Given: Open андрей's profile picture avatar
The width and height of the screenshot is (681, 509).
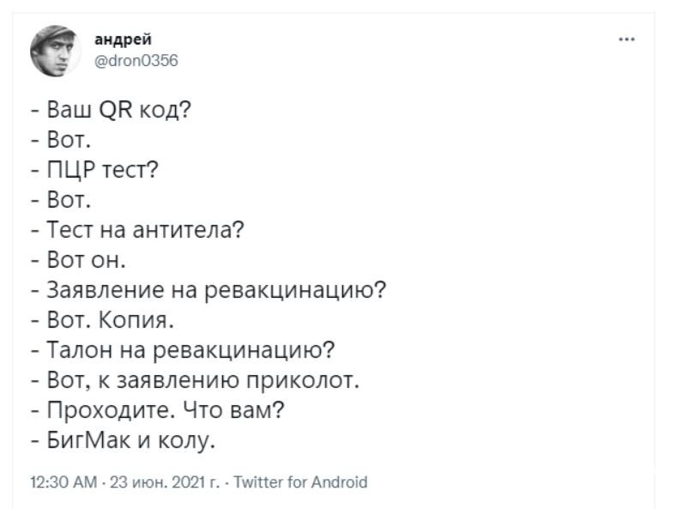Looking at the screenshot, I should point(55,52).
